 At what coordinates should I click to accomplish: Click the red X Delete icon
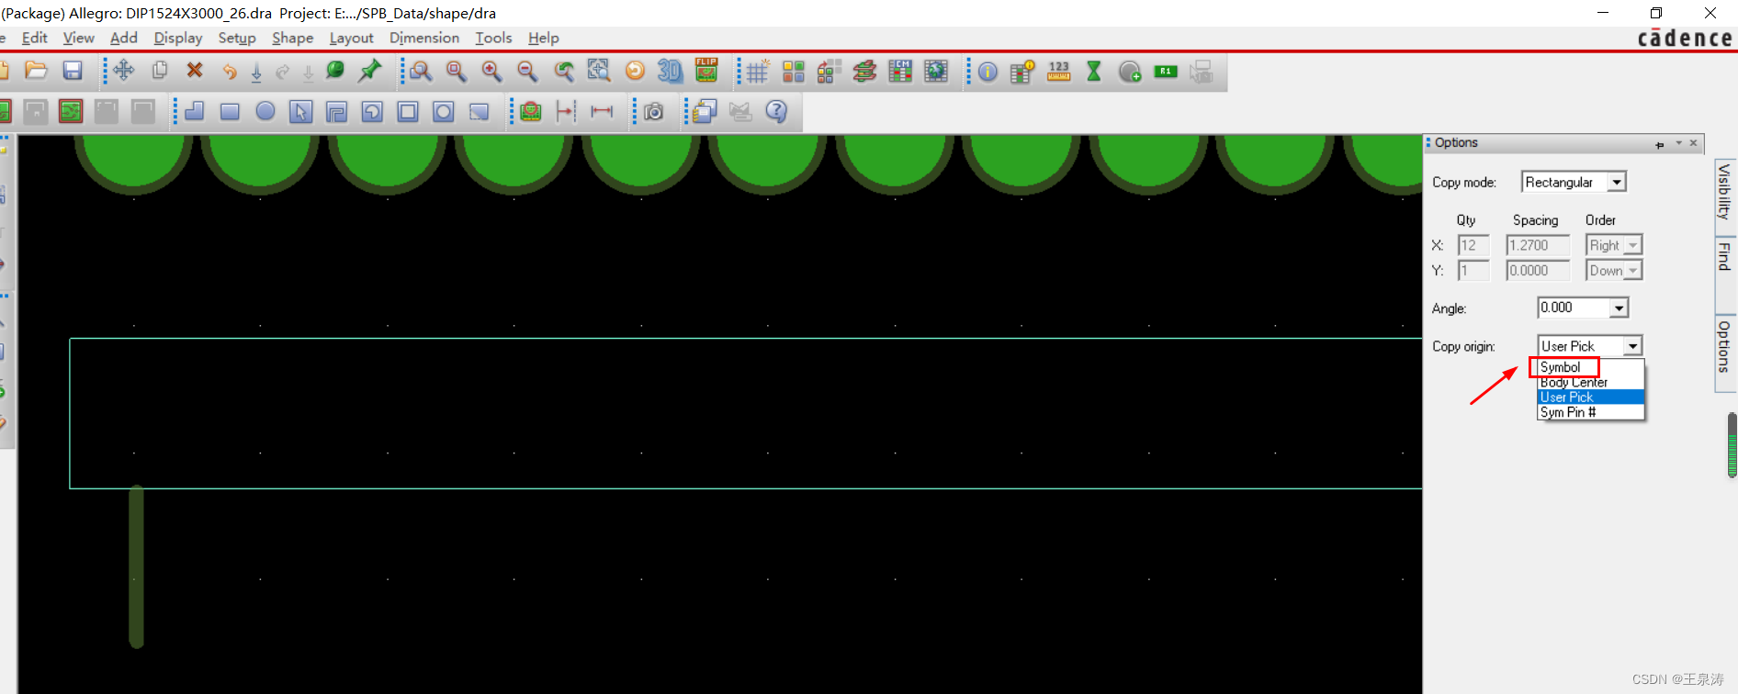pyautogui.click(x=195, y=71)
